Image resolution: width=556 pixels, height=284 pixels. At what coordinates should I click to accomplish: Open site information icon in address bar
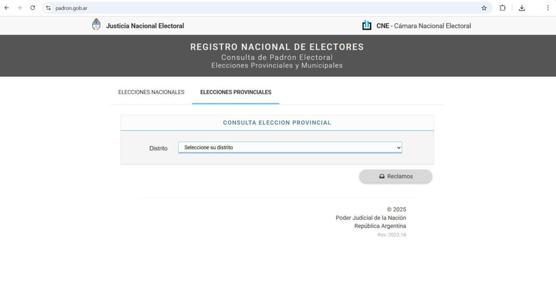(x=48, y=8)
